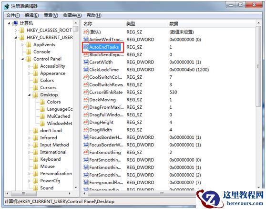Select the LanguageCc key

(x=60, y=109)
